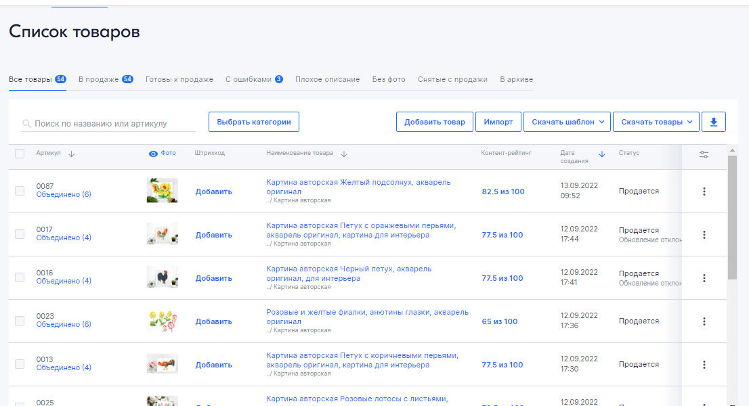Screen dimensions: 749x406
Task: Toggle the Фото eye visibility icon
Action: tap(153, 154)
